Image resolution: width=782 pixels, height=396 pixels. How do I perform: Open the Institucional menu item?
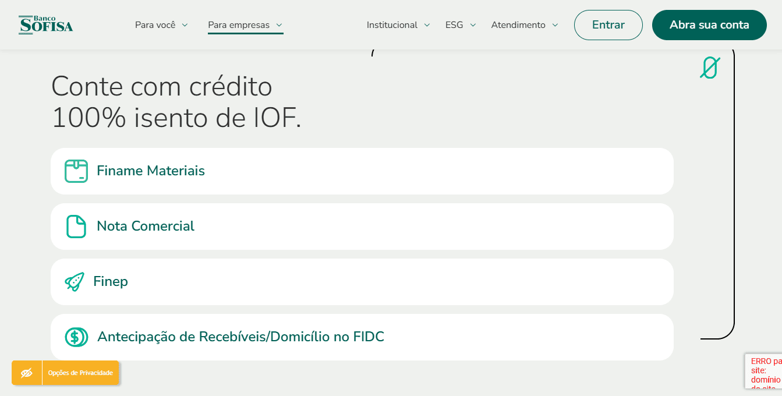pos(392,25)
